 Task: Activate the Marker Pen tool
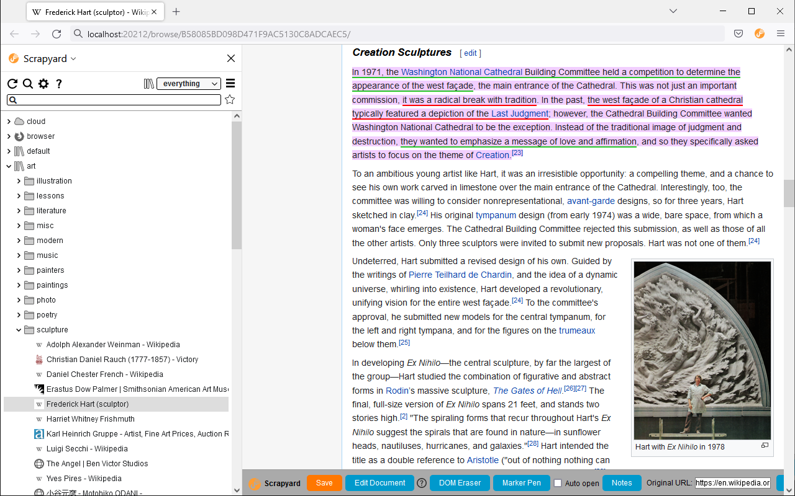click(x=522, y=483)
